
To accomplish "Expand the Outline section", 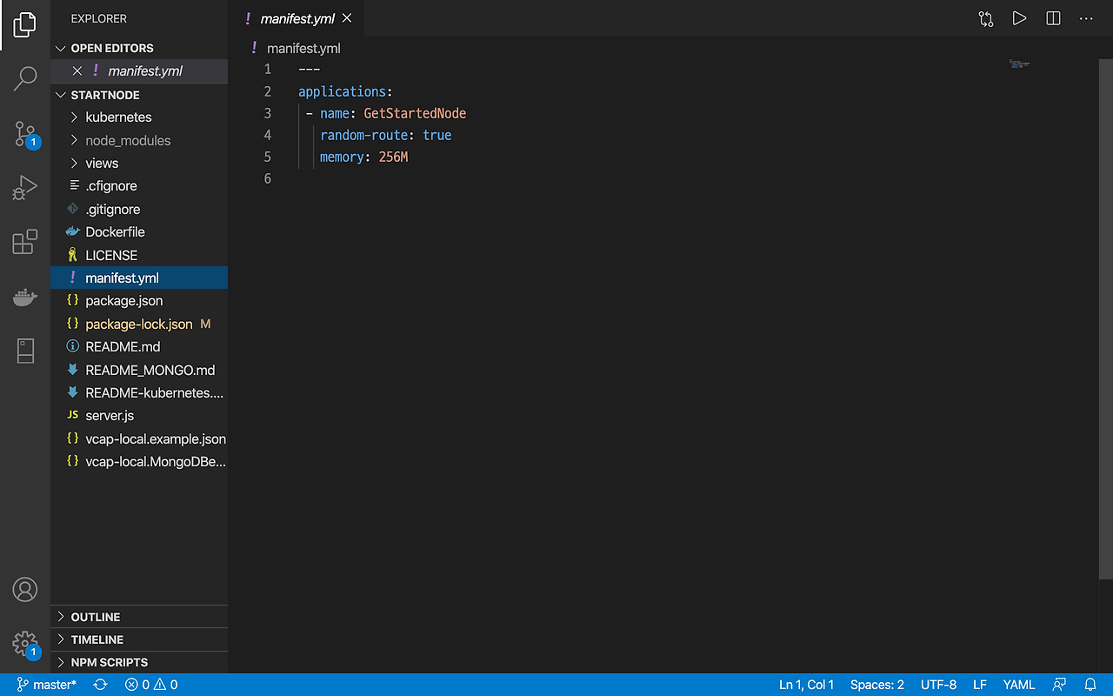I will pos(139,617).
